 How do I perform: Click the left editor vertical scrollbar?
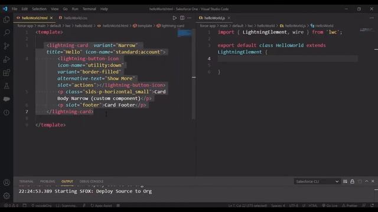(x=194, y=75)
